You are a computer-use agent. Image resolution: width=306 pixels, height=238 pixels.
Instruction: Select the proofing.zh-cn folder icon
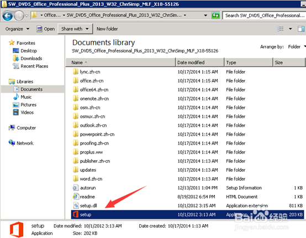[x=76, y=143]
